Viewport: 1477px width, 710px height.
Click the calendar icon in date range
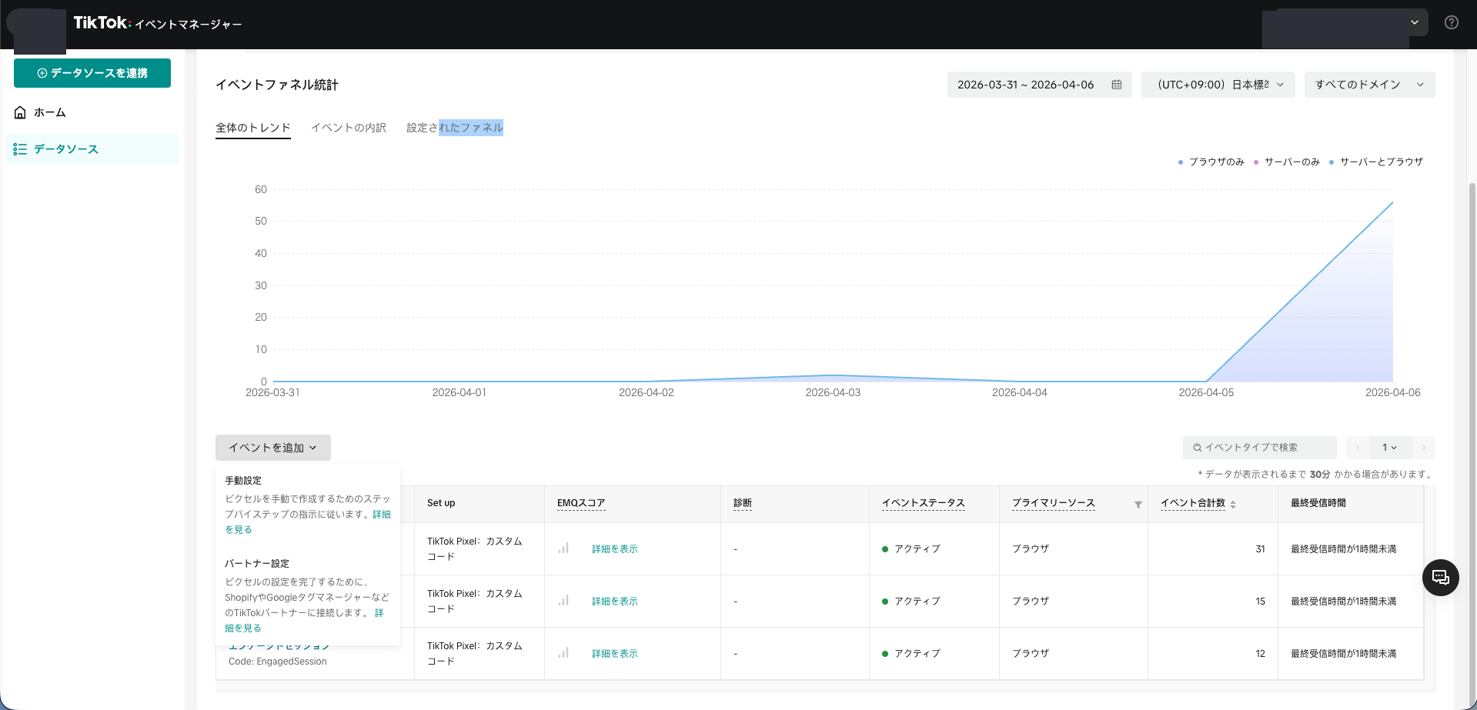pos(1116,85)
